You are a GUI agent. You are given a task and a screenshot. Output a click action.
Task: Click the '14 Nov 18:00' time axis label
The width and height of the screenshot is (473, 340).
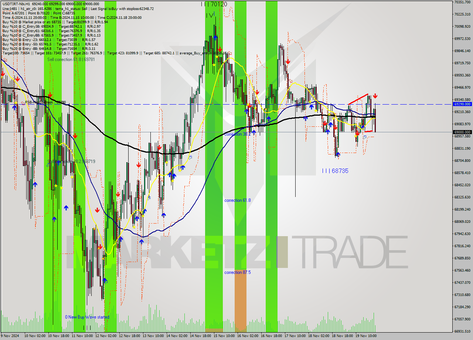pos(200,336)
